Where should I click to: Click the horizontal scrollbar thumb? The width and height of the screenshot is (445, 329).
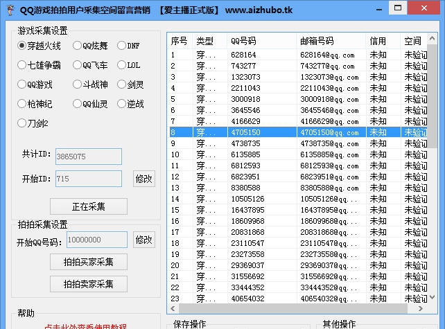tap(293, 308)
